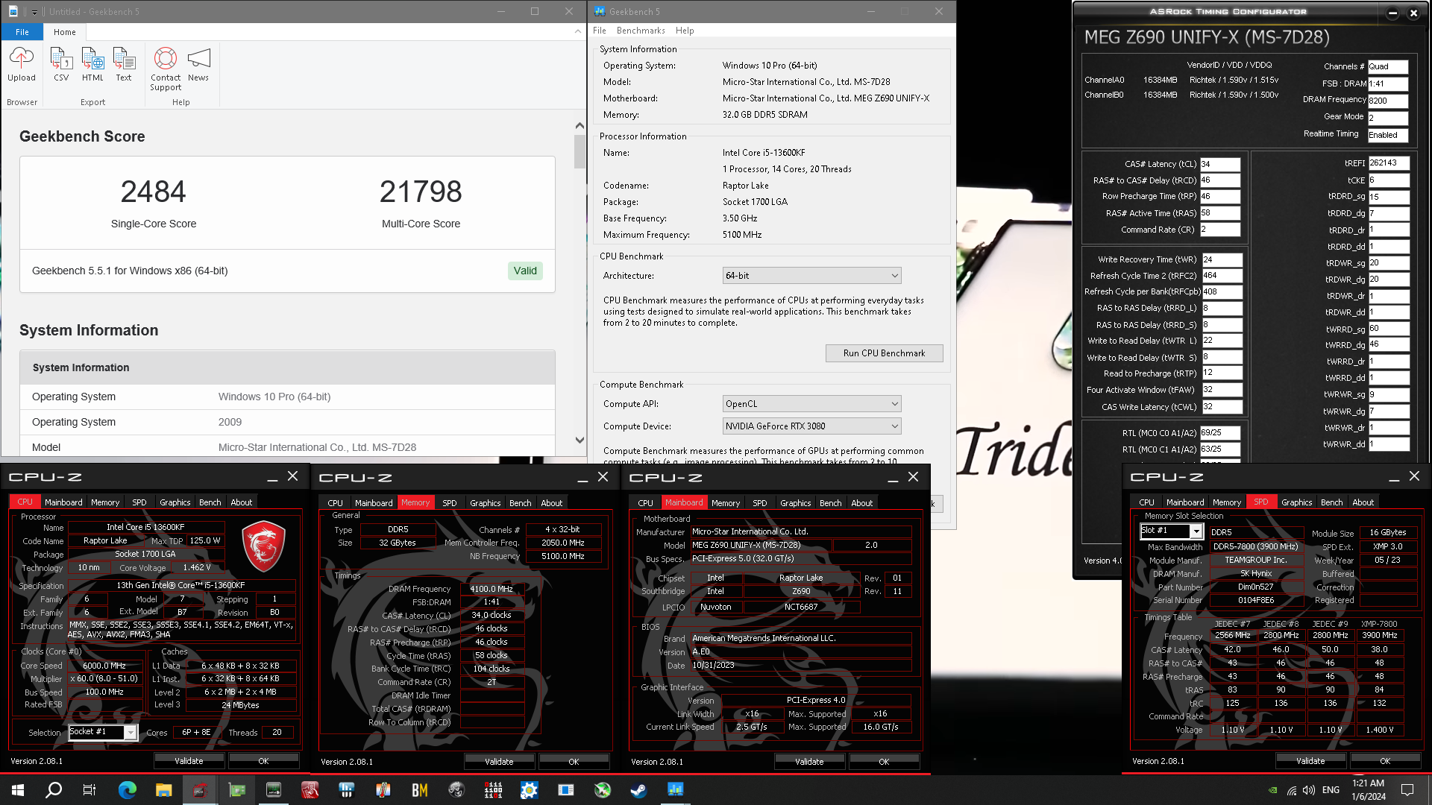Click the Model row in System Information table
Screen dimensions: 1432x805
287,447
